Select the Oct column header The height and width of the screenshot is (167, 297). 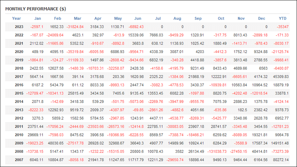click(x=221, y=18)
